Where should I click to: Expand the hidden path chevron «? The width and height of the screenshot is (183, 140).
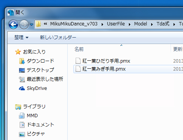click(45, 24)
